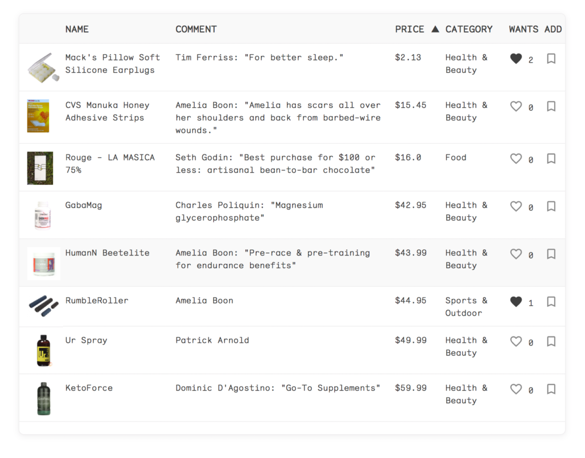Like Mack's Pillow Soft Earplugs heart icon
585x458 pixels.
(516, 58)
